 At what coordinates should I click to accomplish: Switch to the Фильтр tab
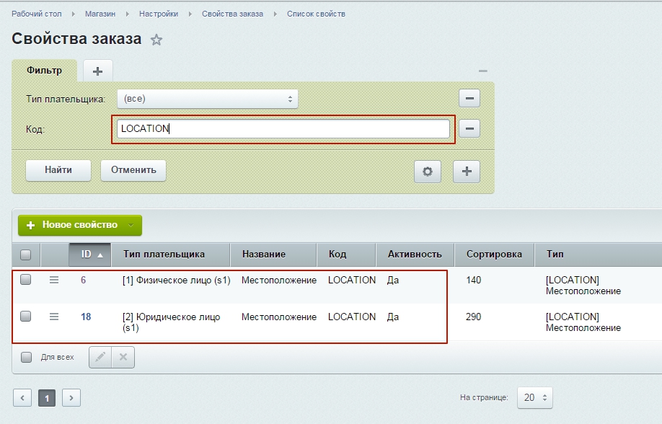point(44,71)
